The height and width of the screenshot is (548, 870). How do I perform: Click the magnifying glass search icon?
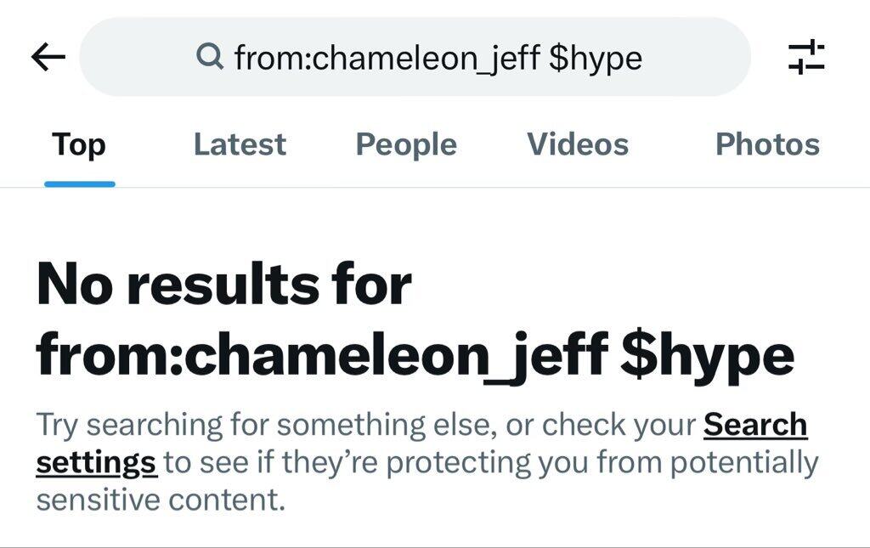208,58
